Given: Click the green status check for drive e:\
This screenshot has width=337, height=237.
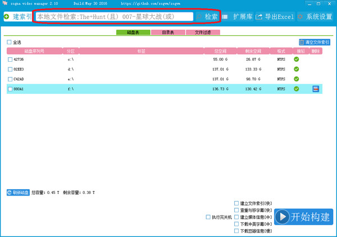Looking at the screenshot, I should tap(296, 79).
